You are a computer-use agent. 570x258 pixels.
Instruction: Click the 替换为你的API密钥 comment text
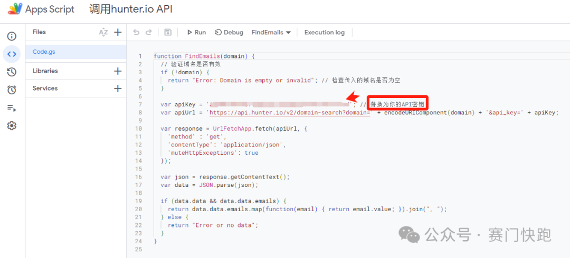[x=398, y=104]
